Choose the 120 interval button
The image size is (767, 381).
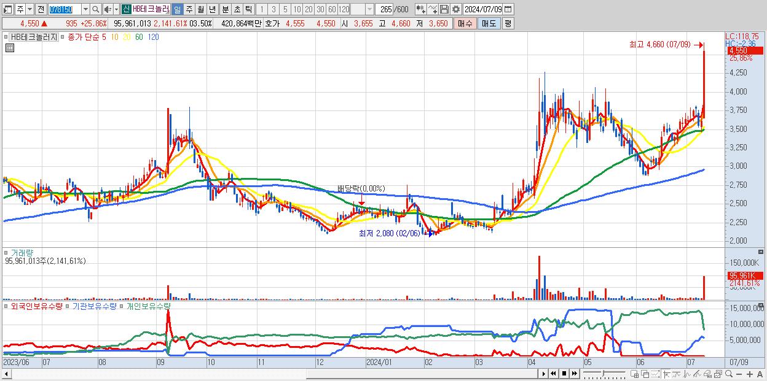pos(344,9)
